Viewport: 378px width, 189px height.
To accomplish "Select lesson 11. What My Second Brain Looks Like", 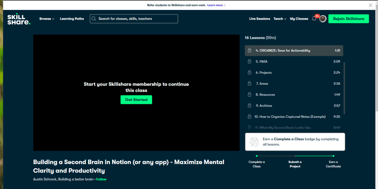I will (294, 128).
